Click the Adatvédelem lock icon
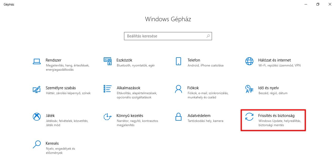This screenshot has height=157, width=336. [178, 117]
